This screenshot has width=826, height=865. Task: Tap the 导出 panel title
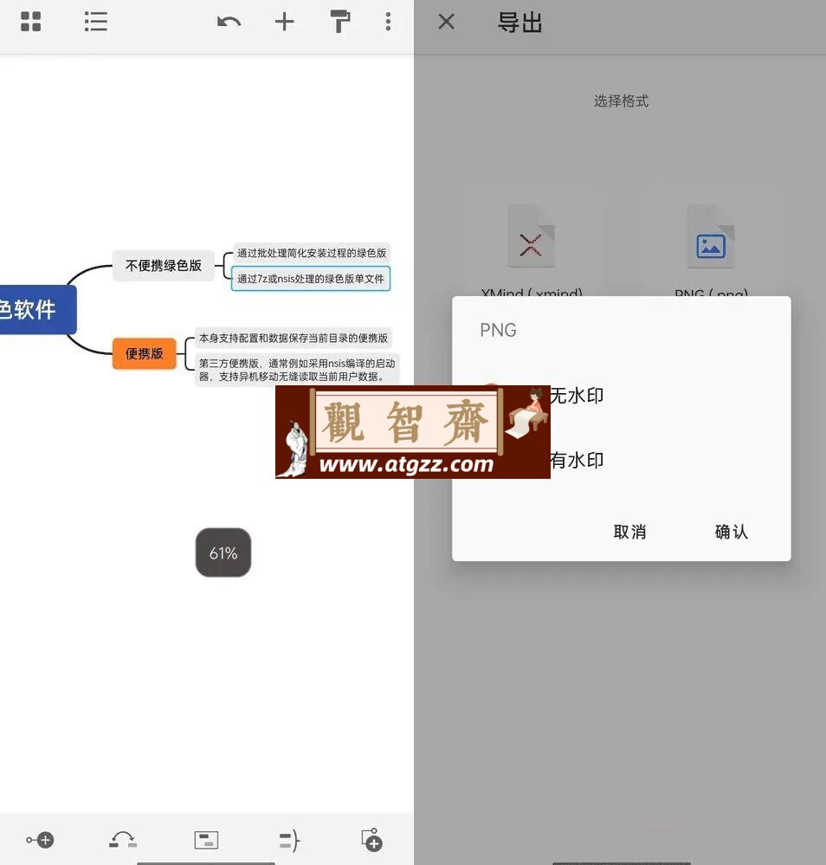click(x=519, y=23)
